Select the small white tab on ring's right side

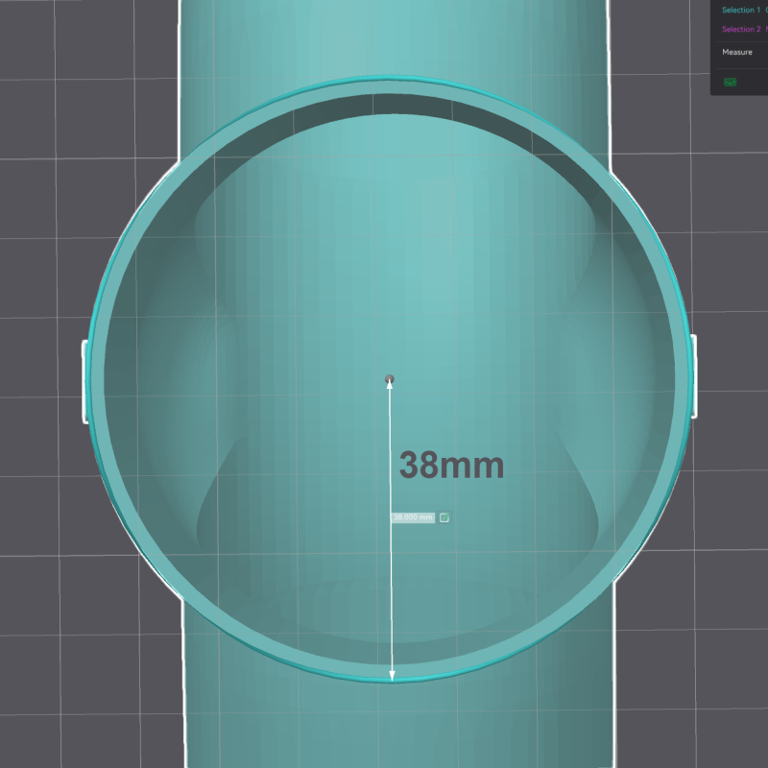pos(692,376)
